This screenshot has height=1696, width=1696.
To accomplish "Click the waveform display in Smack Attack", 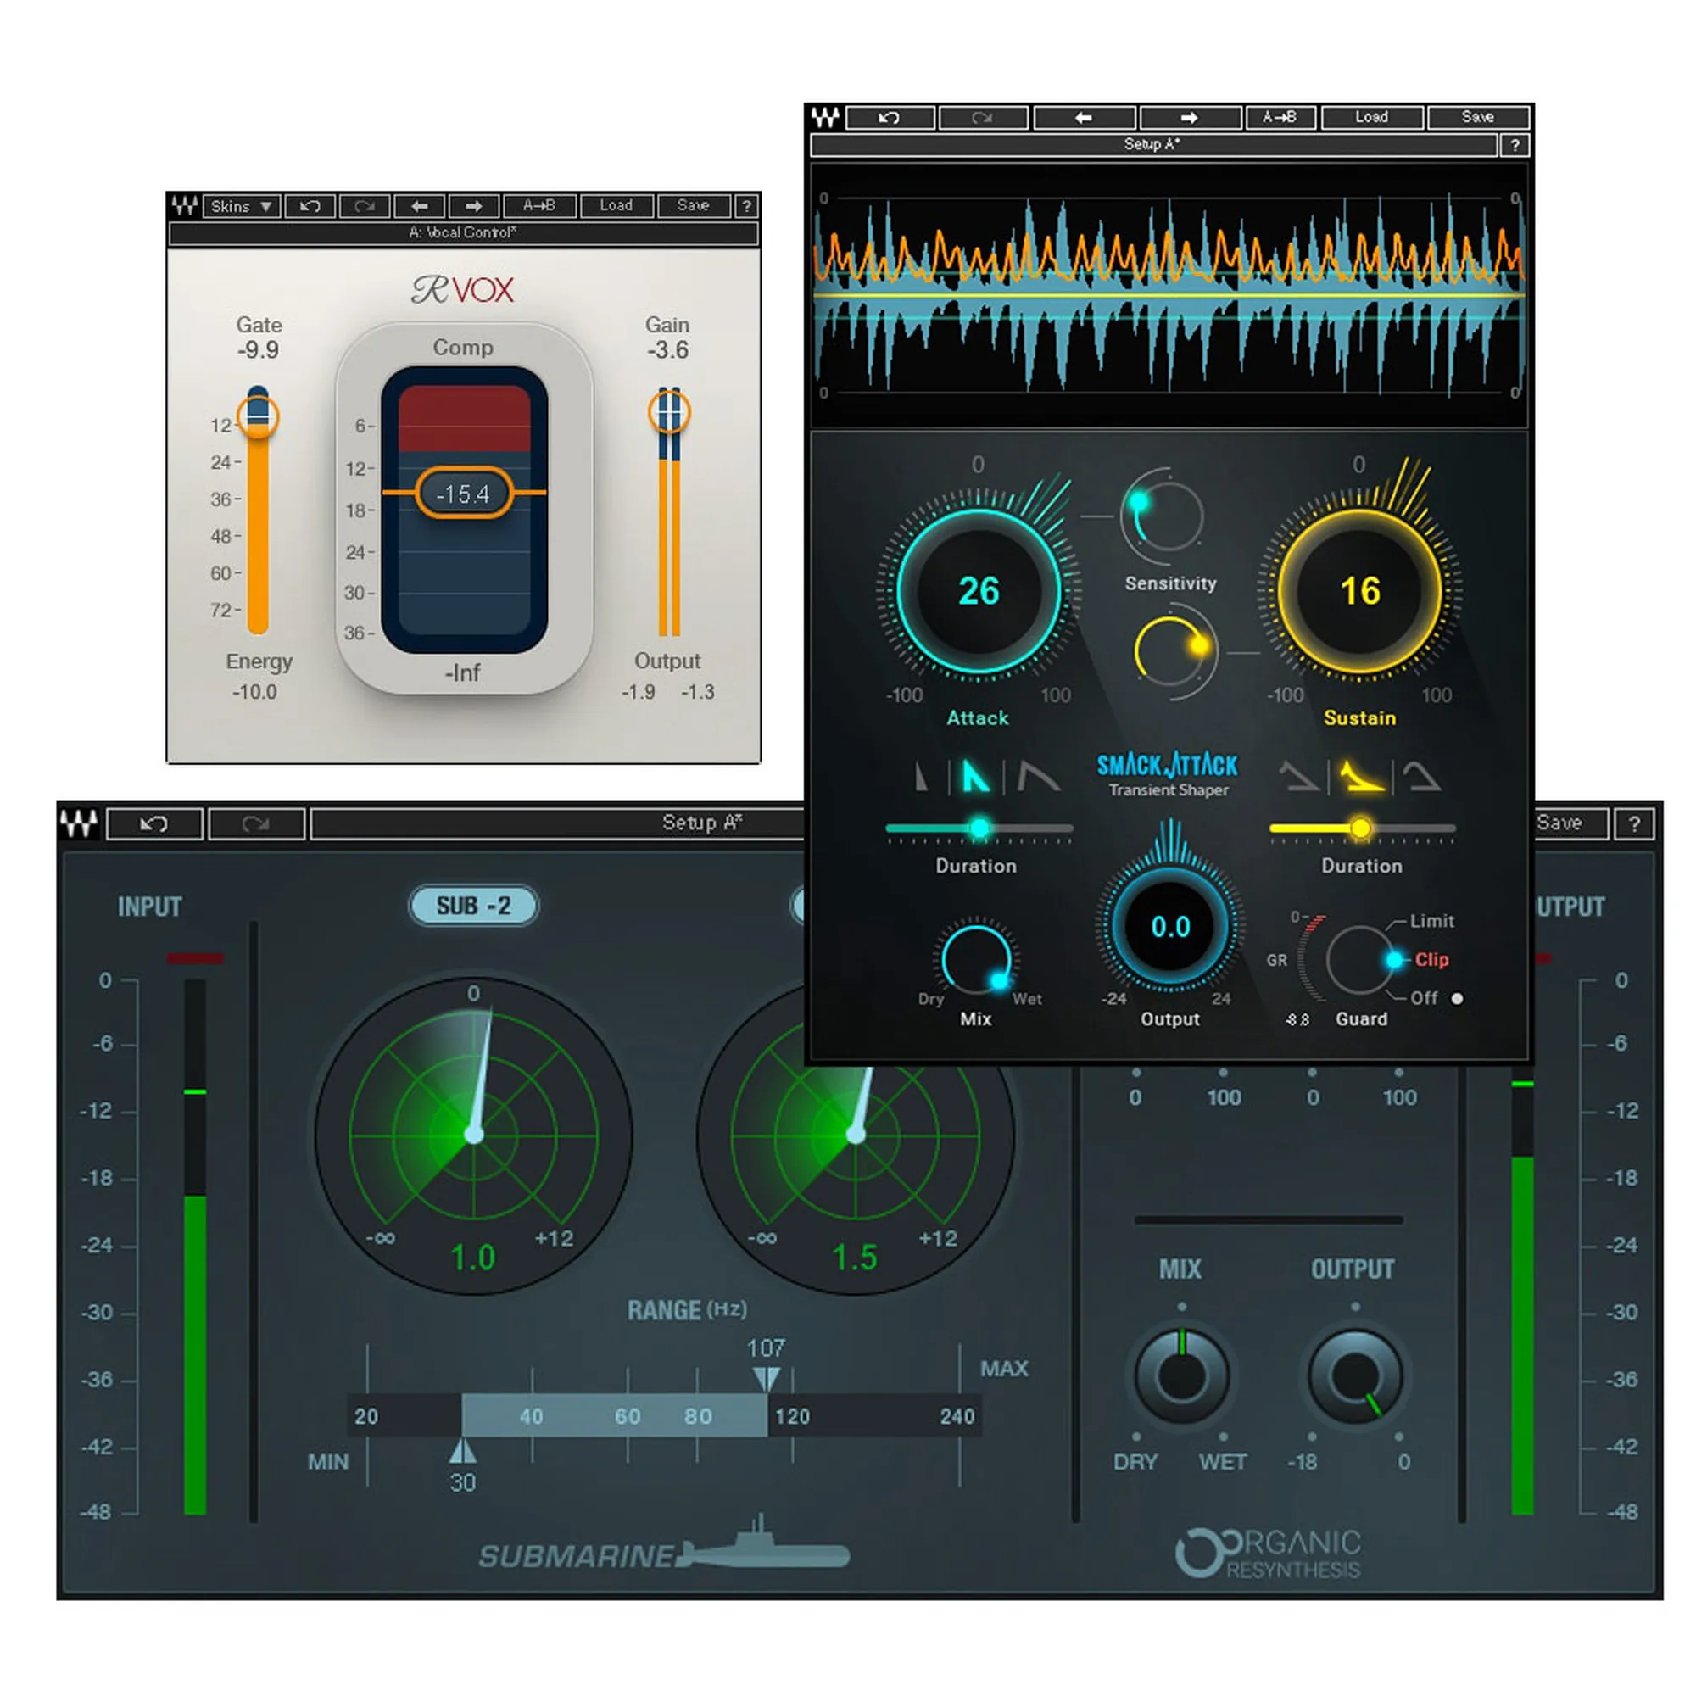I will point(1170,295).
